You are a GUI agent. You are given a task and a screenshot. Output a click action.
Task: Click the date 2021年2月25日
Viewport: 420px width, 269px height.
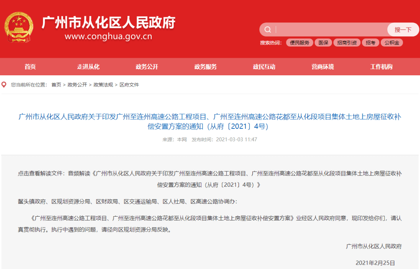click(375, 263)
